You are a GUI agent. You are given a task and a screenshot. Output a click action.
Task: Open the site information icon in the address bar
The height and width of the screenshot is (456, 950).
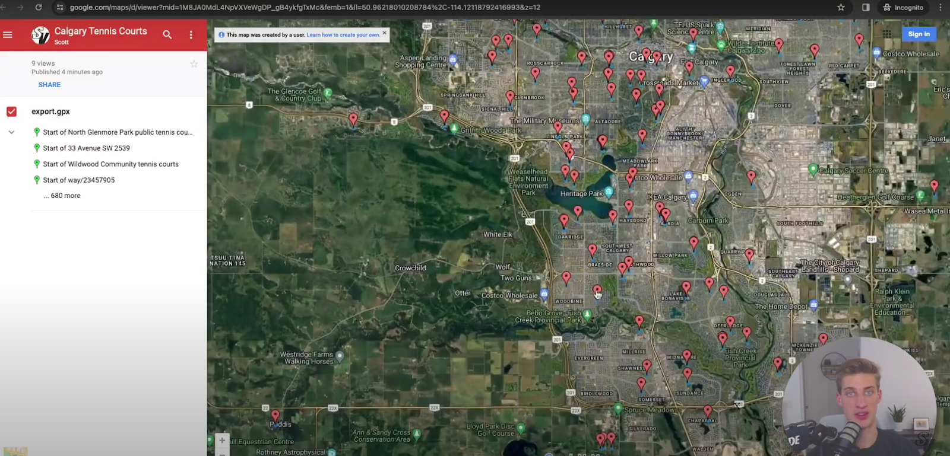tap(59, 7)
